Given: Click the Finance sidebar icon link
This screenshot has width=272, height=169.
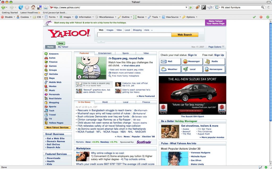Looking at the screenshot, I should (x=46, y=62).
